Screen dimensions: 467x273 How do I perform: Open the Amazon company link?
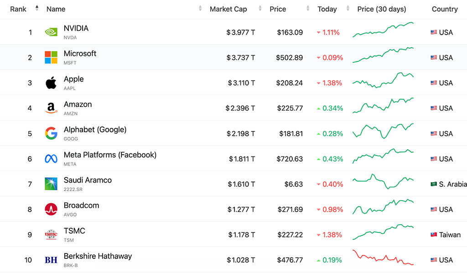(78, 104)
